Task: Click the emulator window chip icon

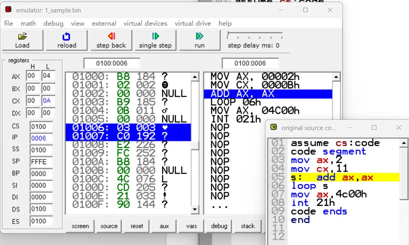Action: tap(9, 10)
